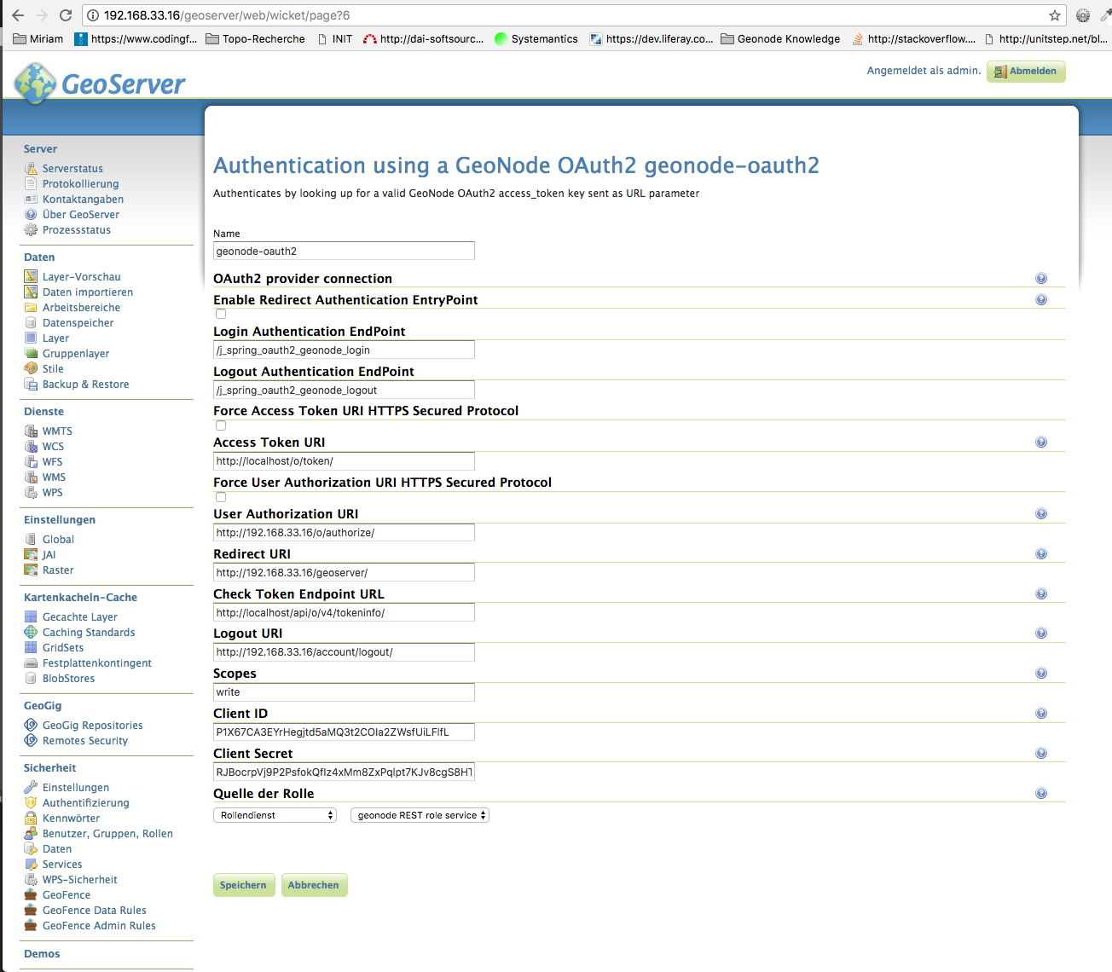Open help icon beside Quelle der Rolle
Image resolution: width=1112 pixels, height=972 pixels.
click(x=1041, y=794)
